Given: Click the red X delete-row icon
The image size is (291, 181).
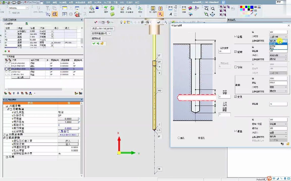Looking at the screenshot, I should tap(9, 51).
